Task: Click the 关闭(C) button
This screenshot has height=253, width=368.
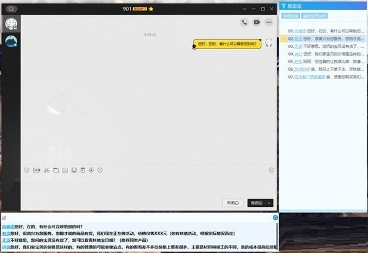Action: (232, 203)
